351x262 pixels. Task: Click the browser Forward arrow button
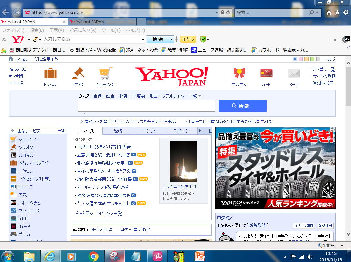pos(17,12)
